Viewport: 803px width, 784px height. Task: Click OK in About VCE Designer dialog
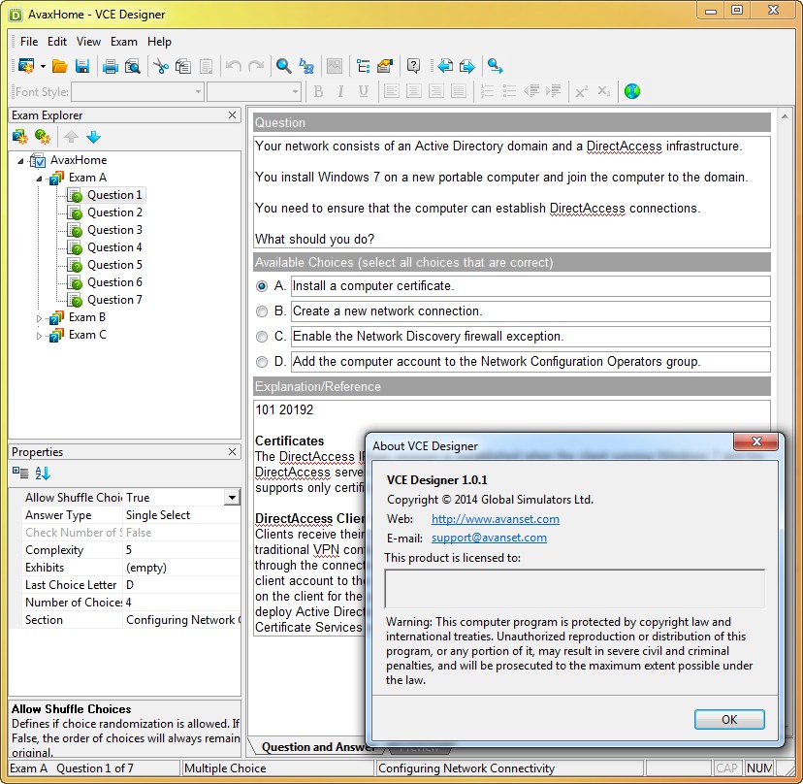click(729, 719)
